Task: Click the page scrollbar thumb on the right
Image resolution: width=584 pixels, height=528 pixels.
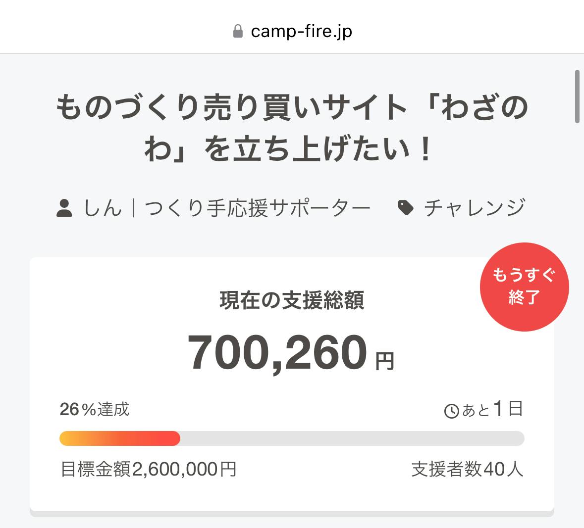Action: (x=577, y=96)
